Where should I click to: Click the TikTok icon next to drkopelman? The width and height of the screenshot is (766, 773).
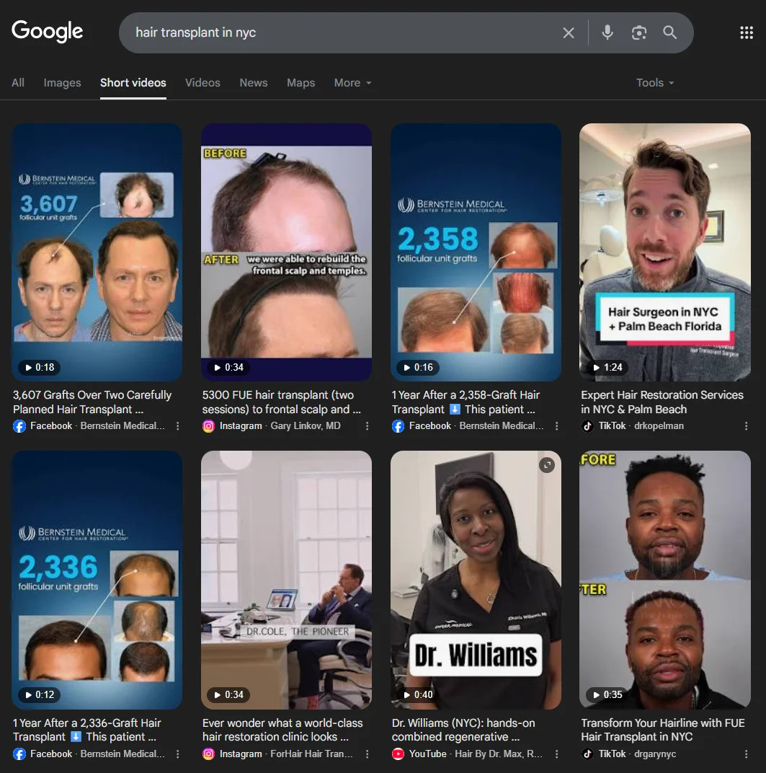click(587, 426)
